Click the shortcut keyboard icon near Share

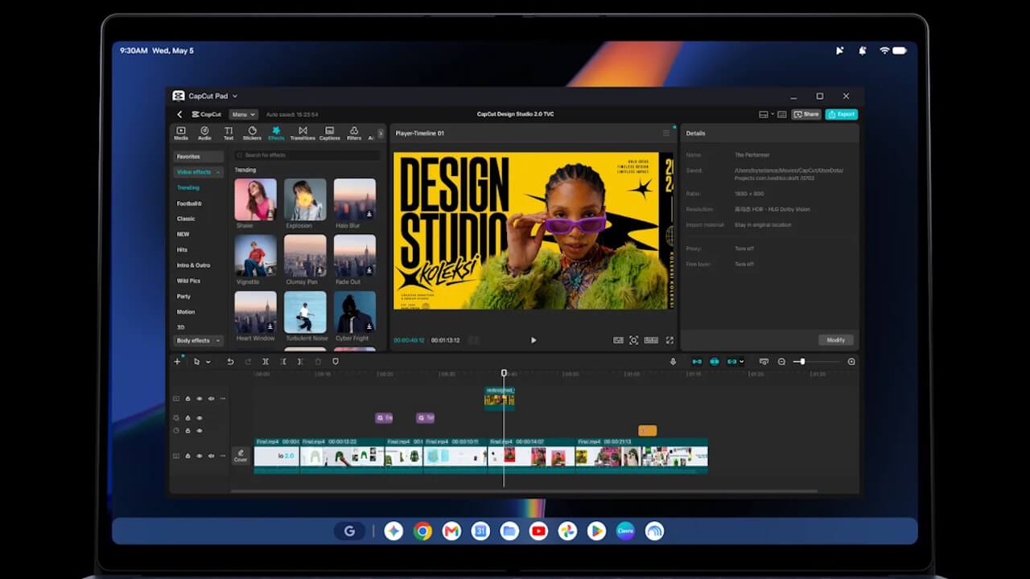[x=782, y=114]
